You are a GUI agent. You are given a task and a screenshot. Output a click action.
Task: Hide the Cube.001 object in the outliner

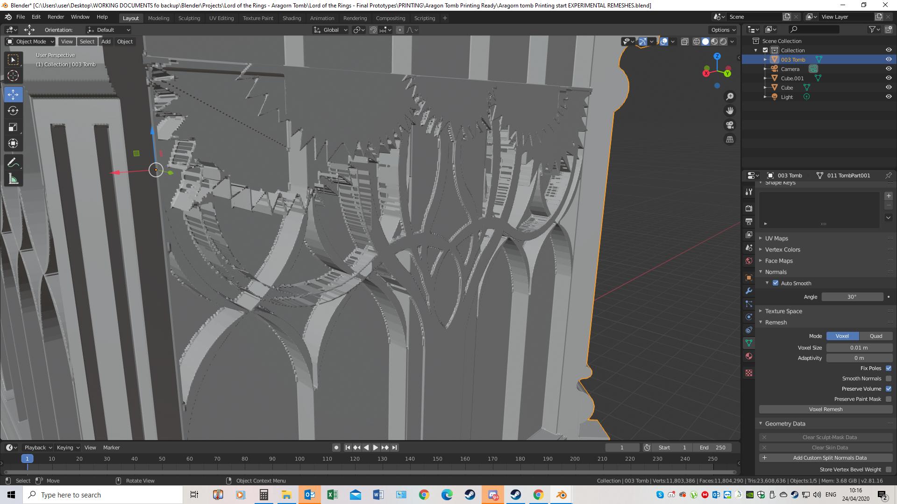click(889, 78)
